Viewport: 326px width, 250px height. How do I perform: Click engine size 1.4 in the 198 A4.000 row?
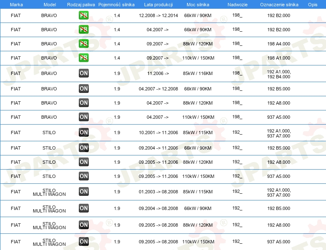pos(117,44)
